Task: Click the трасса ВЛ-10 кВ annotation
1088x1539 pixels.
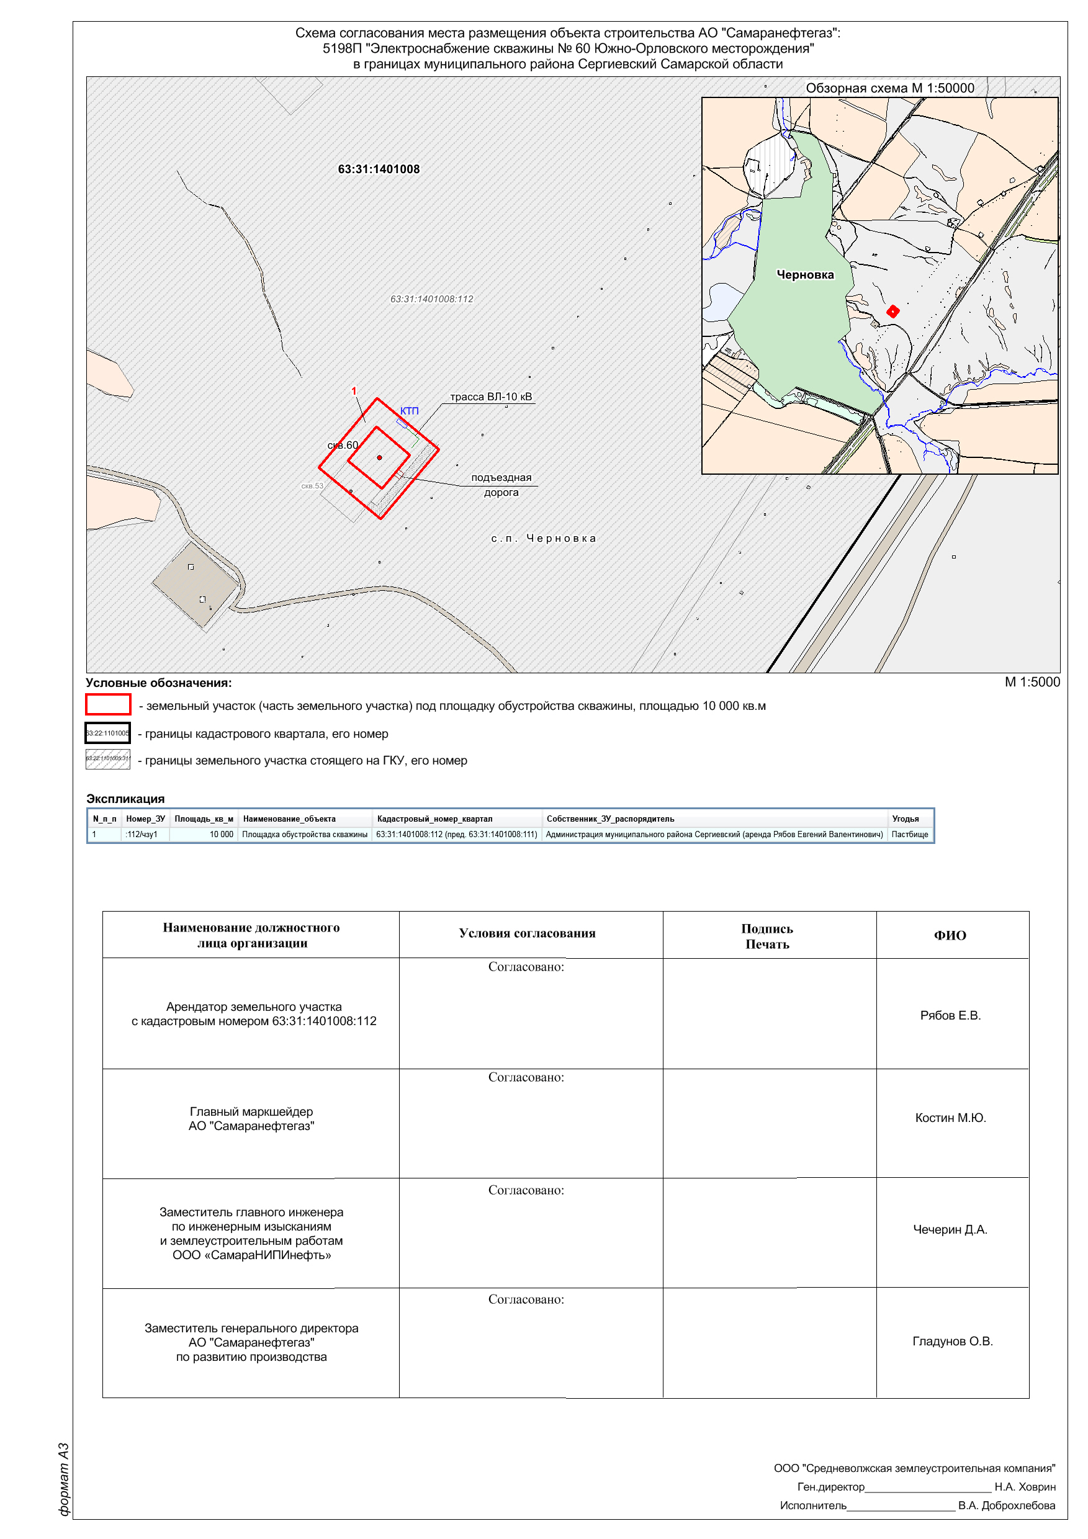Action: 491,396
